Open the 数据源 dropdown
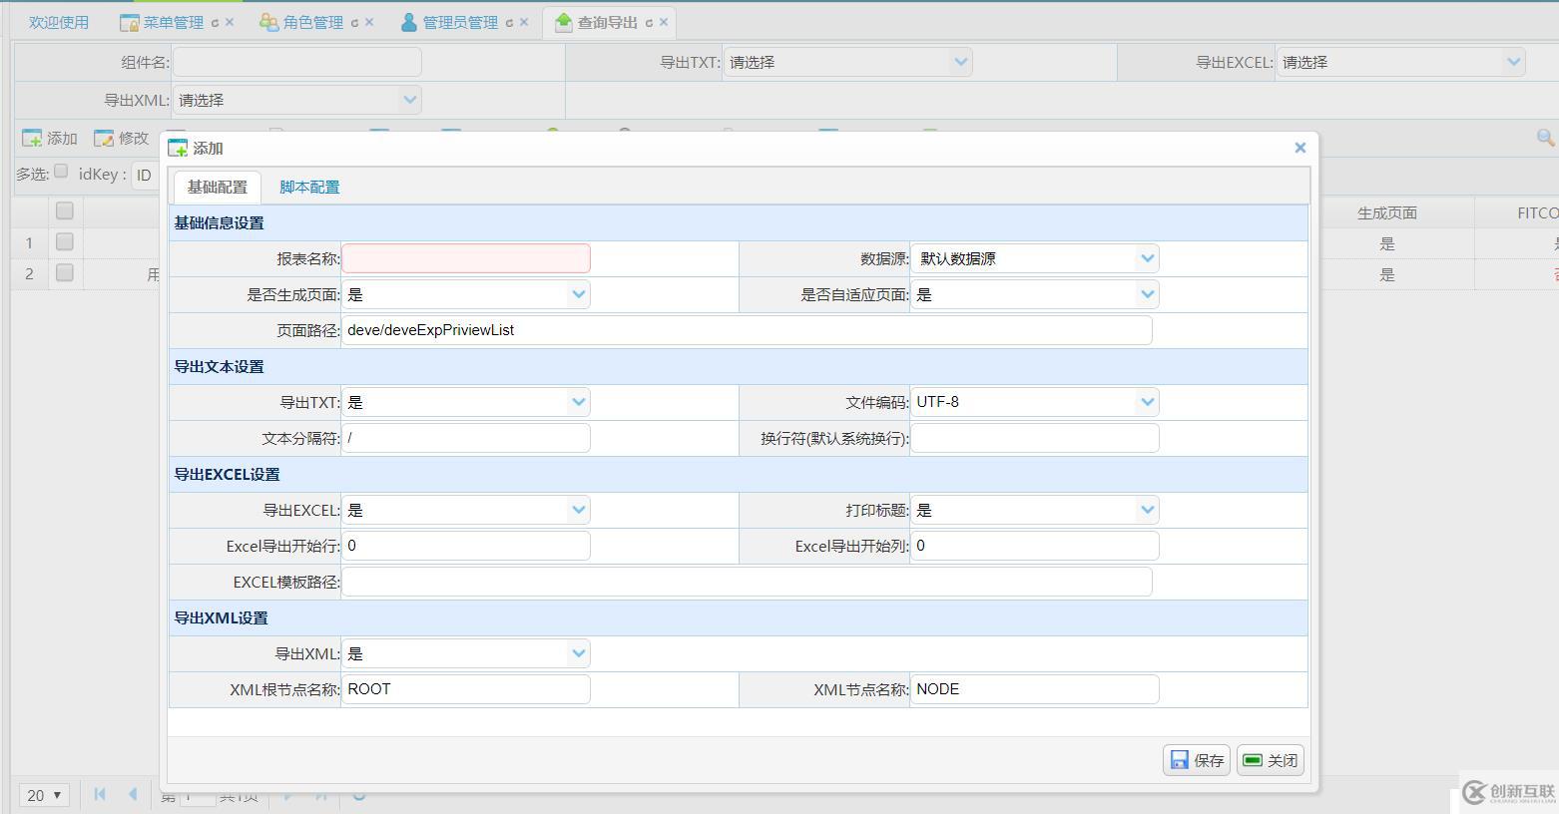 click(x=1146, y=257)
